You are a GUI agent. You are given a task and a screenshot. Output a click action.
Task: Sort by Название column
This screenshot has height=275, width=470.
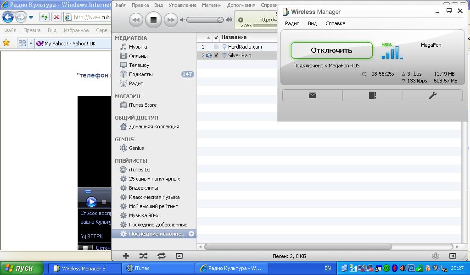[x=234, y=38]
